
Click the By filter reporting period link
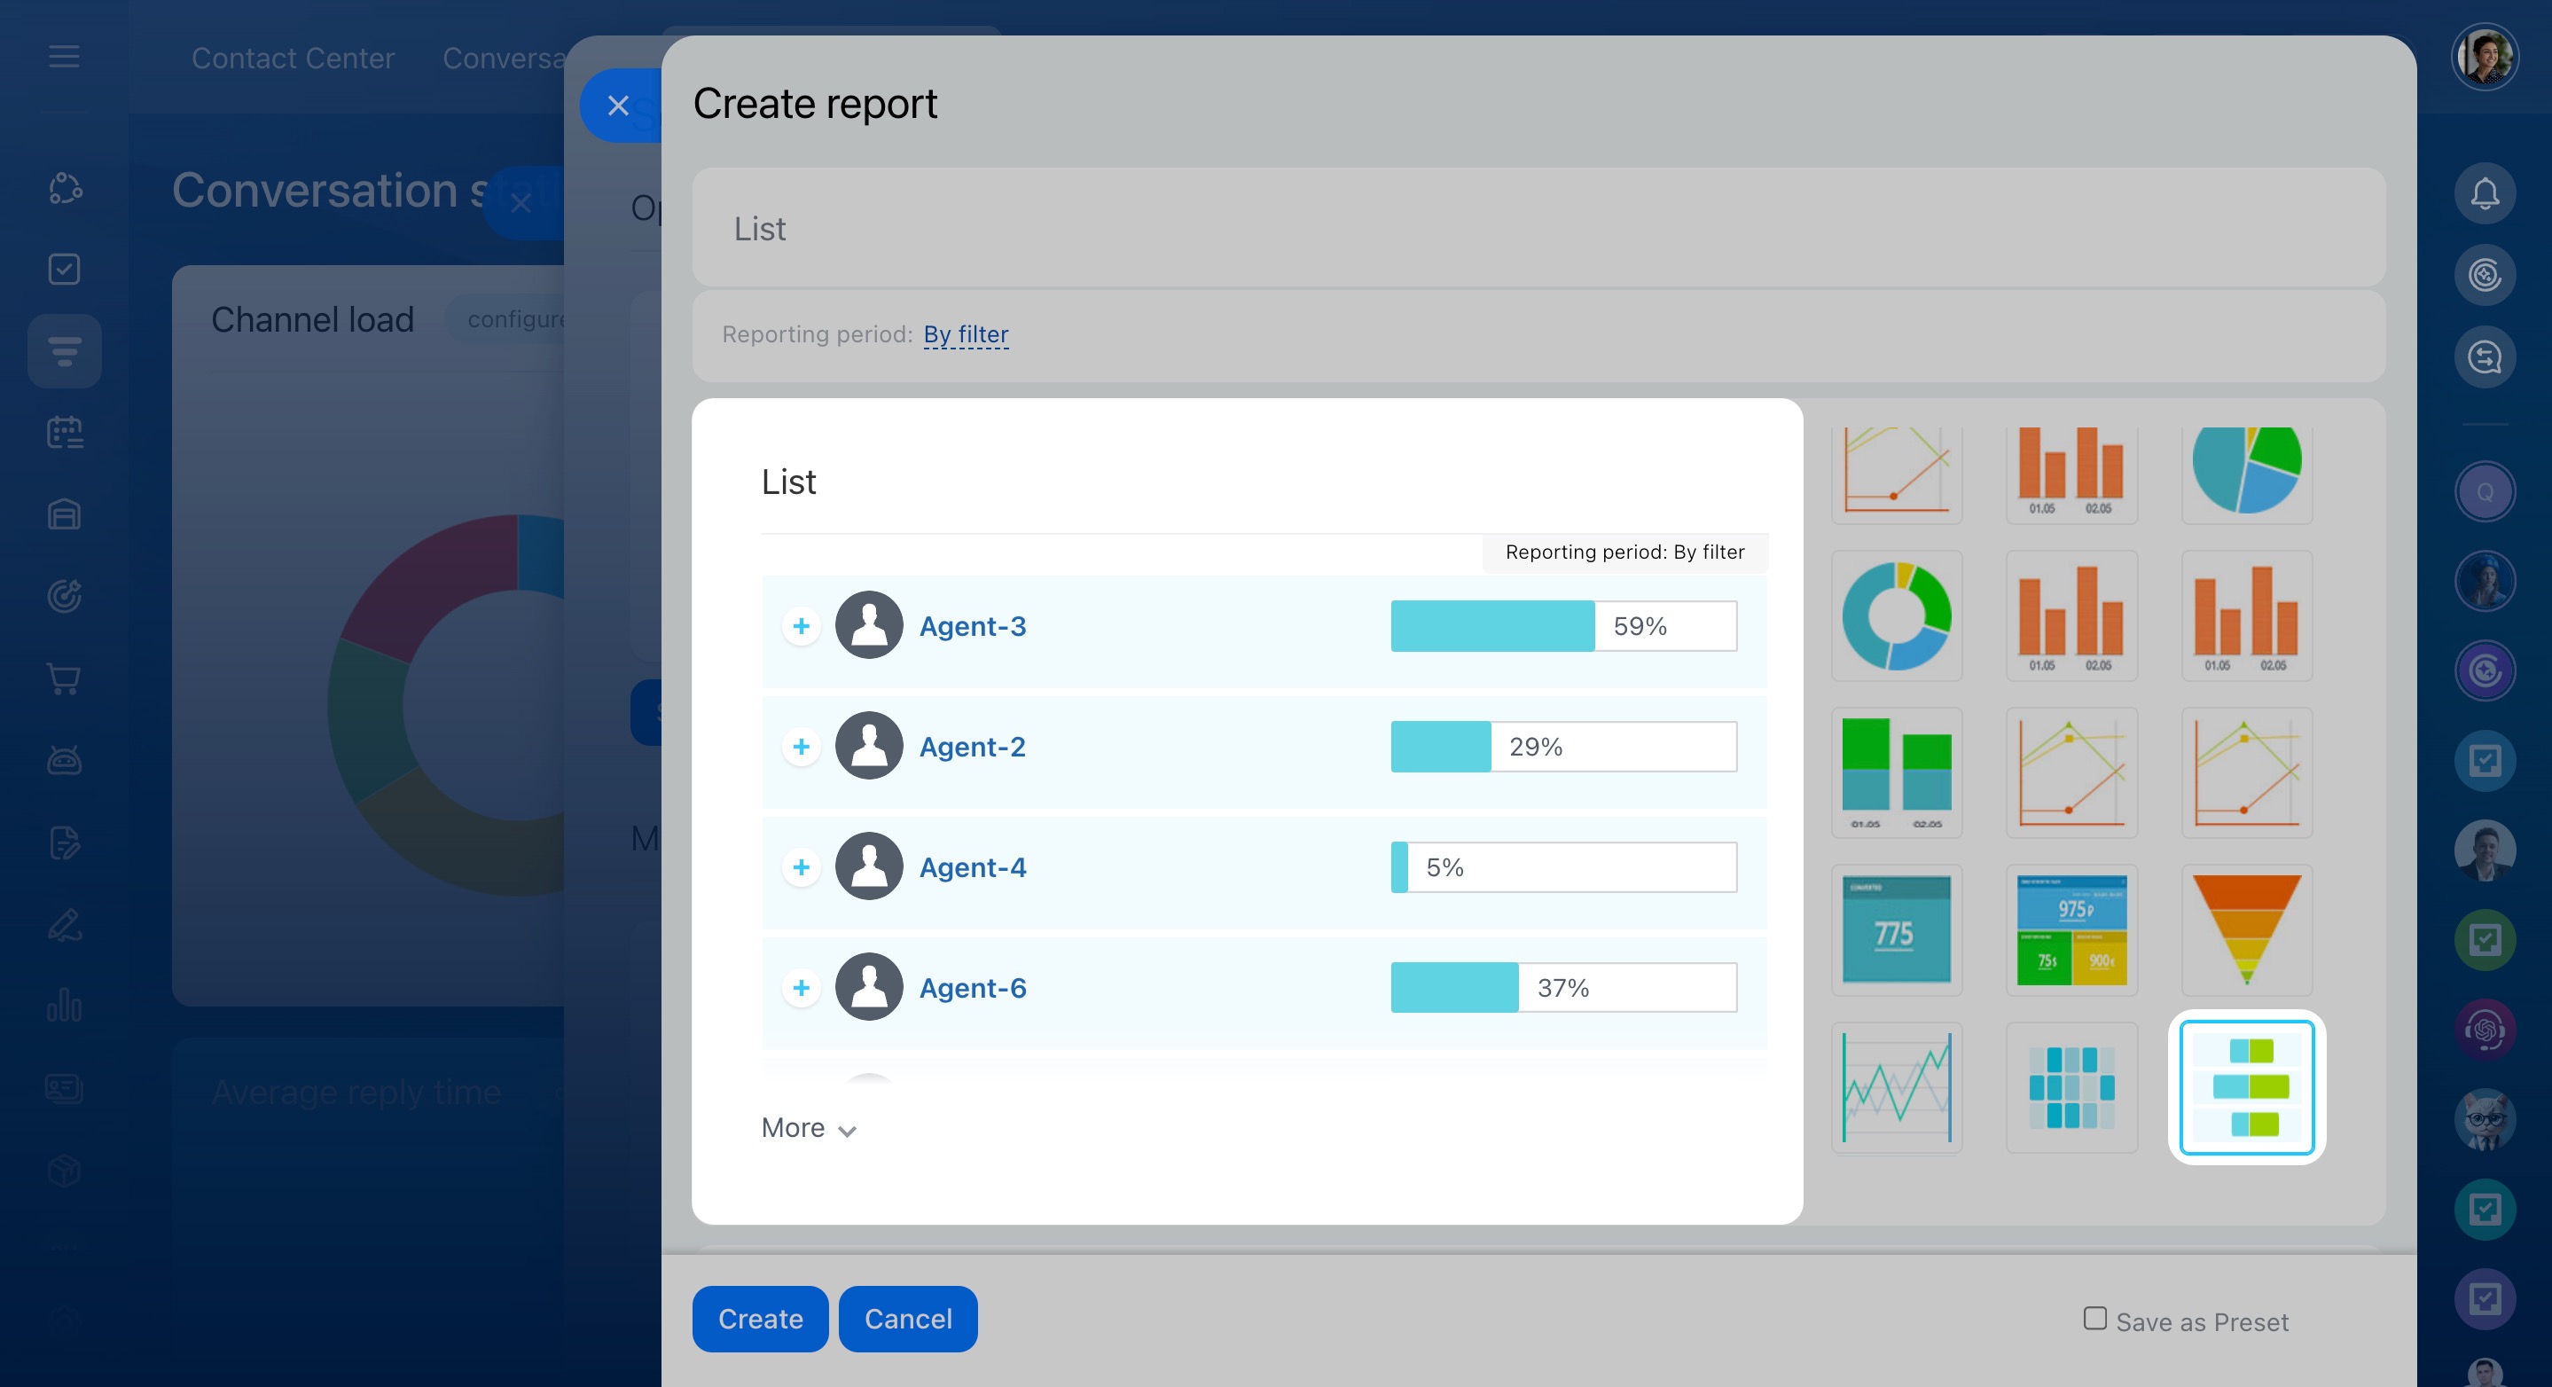(965, 333)
